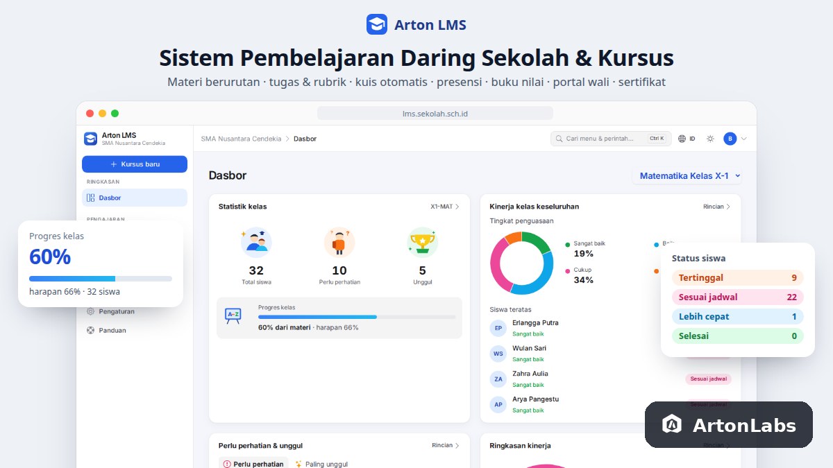
Task: Click the Total siswa students icon
Action: (x=256, y=243)
